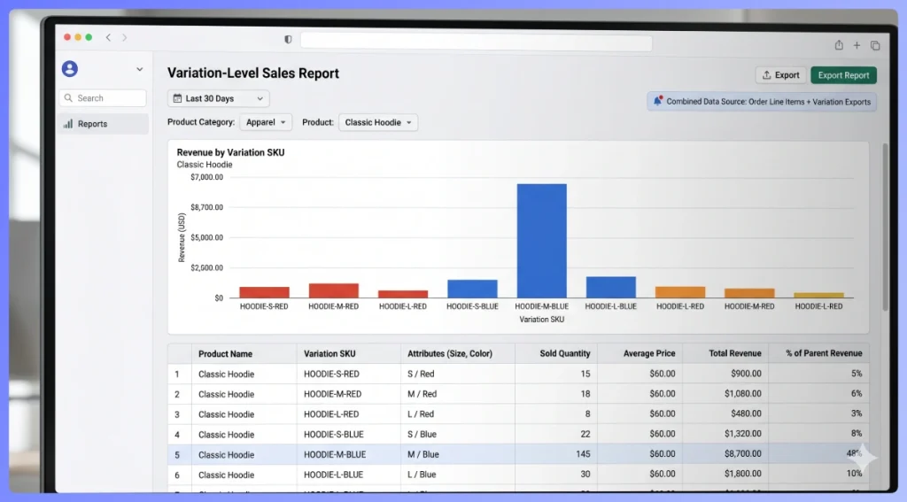Click the tall HOODIE-M-BLUE chart bar

coord(542,241)
